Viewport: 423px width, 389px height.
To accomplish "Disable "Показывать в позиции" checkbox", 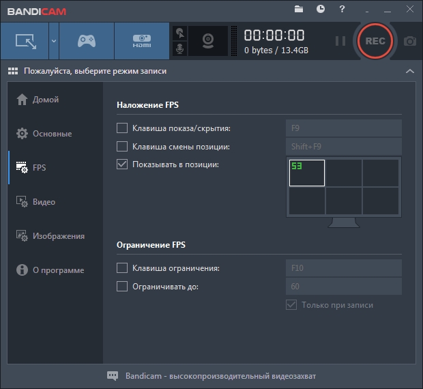I will click(x=122, y=164).
